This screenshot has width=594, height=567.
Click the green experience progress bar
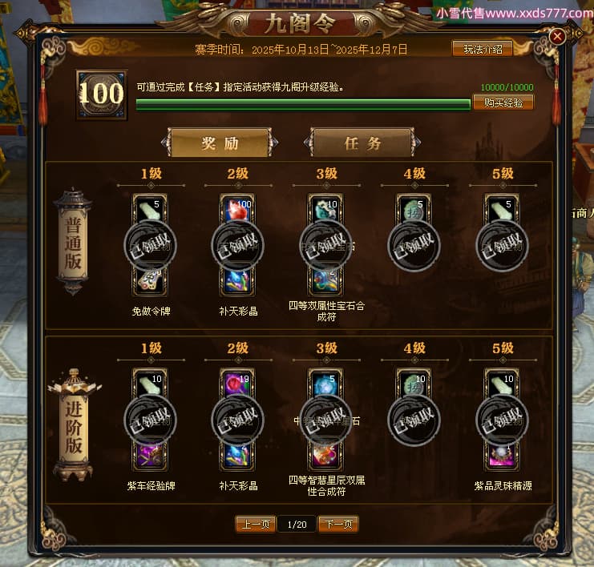[303, 104]
